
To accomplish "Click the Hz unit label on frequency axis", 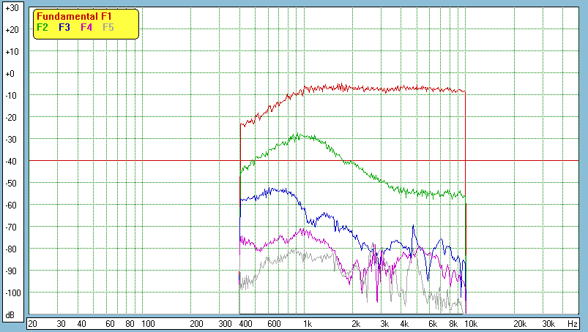I will coord(573,323).
